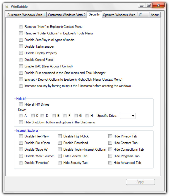Image resolution: width=170 pixels, height=196 pixels.
Task: Open the Specific Drive dropdown
Action: (128, 116)
